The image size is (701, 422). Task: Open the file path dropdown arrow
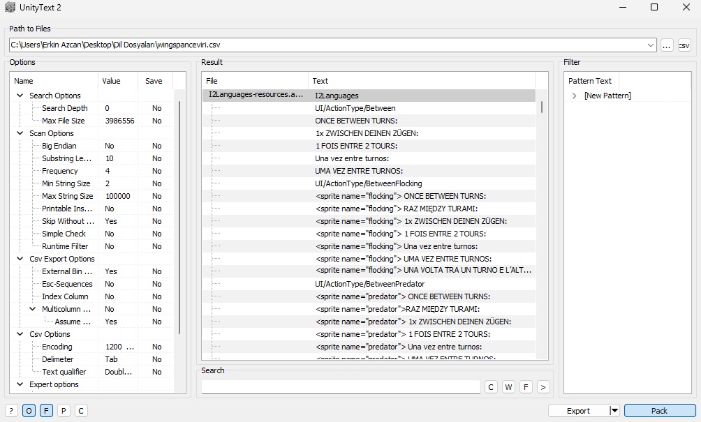[651, 45]
